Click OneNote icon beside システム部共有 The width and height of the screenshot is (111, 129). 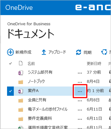coord(21,73)
